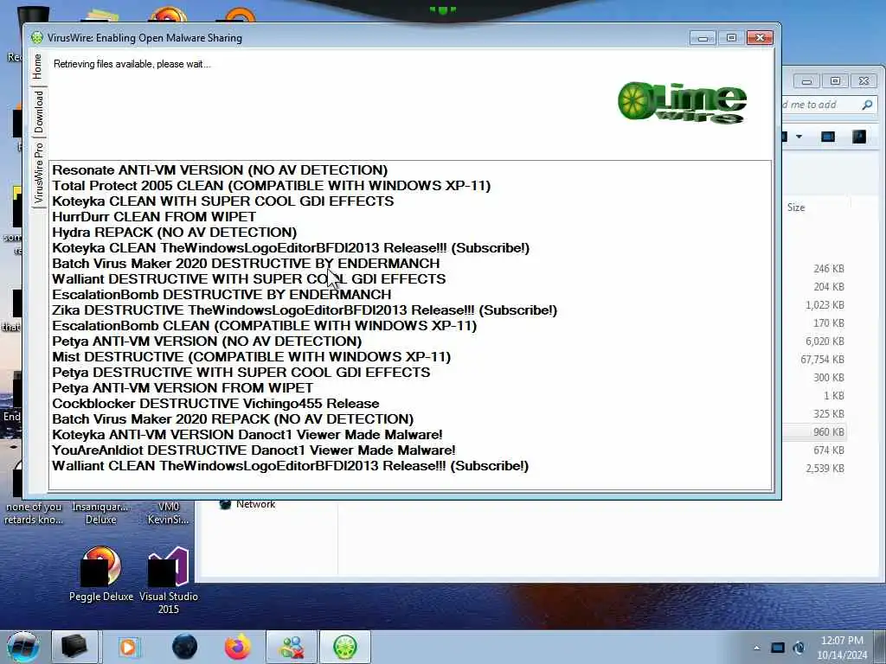Open the Explorer view options dropdown arrow
The image size is (886, 664).
[x=799, y=137]
